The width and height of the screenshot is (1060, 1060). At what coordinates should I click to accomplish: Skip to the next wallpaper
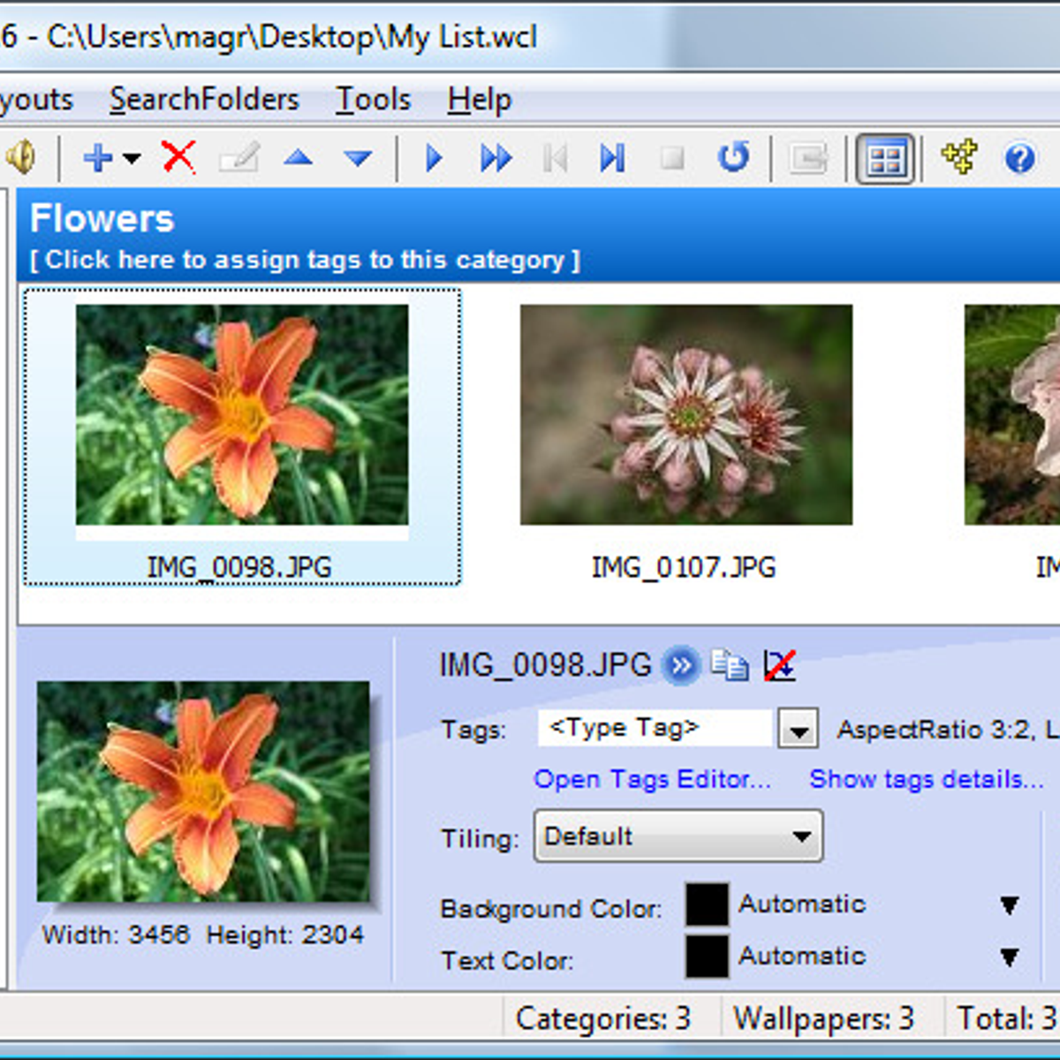(495, 157)
